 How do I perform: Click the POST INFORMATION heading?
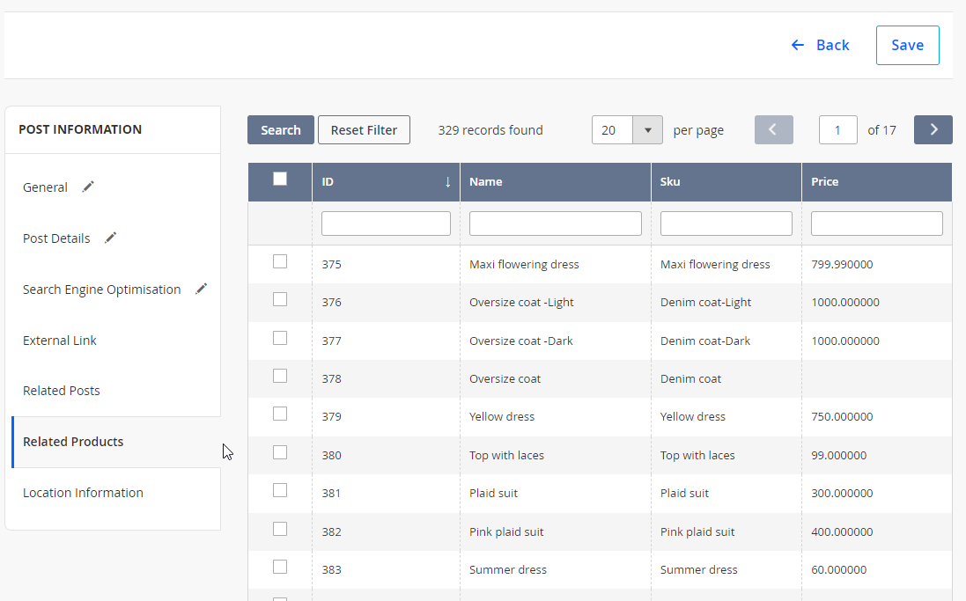[80, 129]
